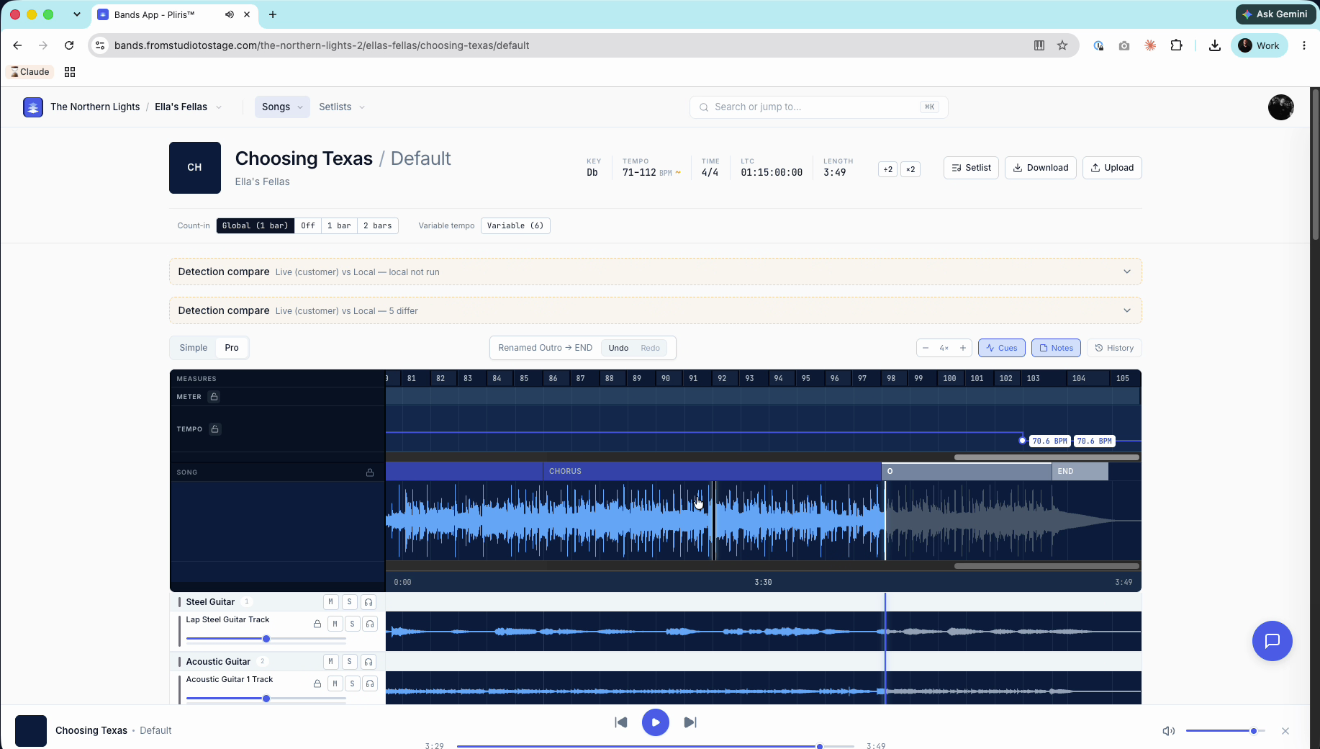Viewport: 1320px width, 749px height.
Task: Open The Northern Lights breadcrumb link
Action: point(95,107)
